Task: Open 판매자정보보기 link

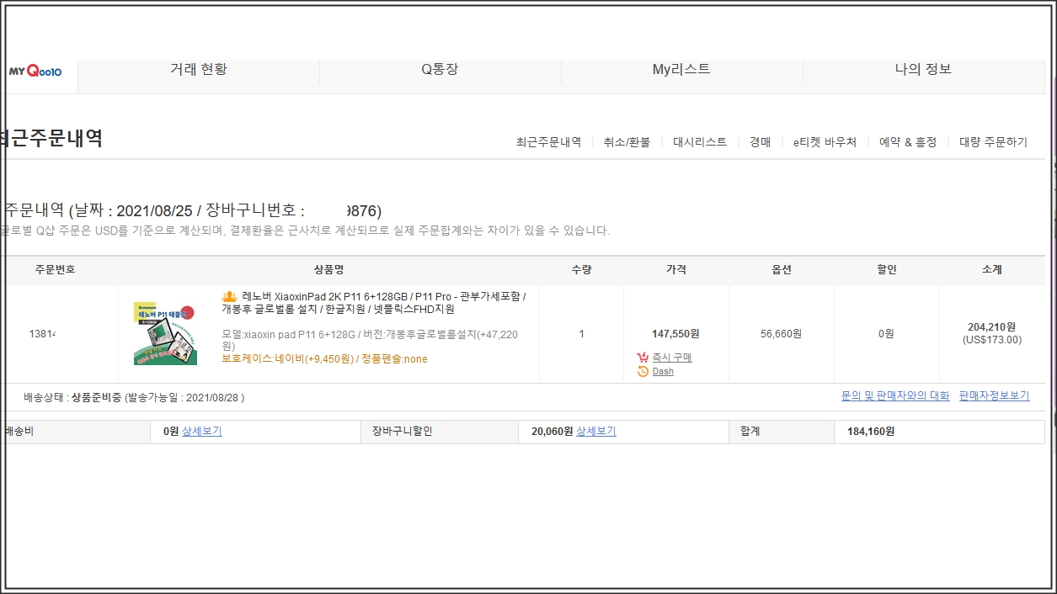Action: (x=994, y=395)
